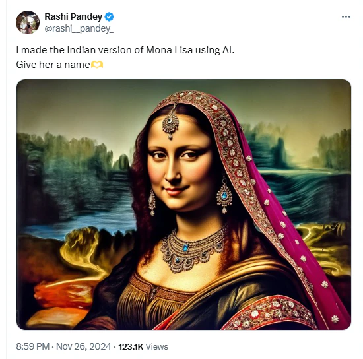Image resolution: width=363 pixels, height=359 pixels.
Task: Click the blue verified checkmark badge
Action: pyautogui.click(x=109, y=16)
